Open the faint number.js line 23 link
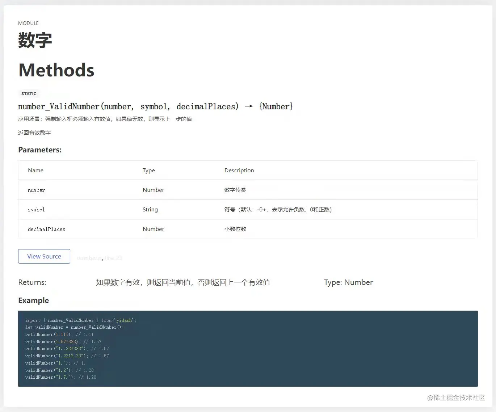 pyautogui.click(x=100, y=258)
